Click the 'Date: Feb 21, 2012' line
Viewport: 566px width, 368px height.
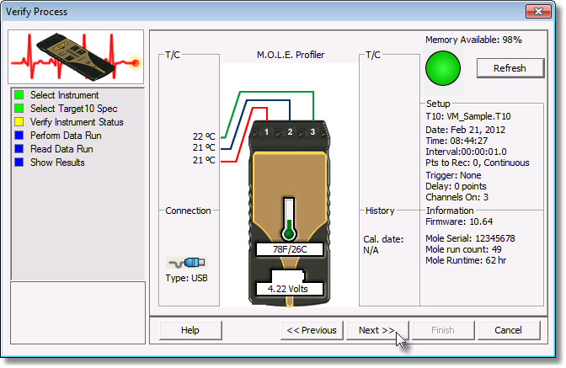[x=465, y=130]
